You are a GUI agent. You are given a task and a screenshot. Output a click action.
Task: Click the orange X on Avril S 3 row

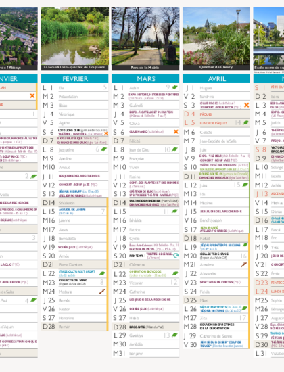point(247,105)
